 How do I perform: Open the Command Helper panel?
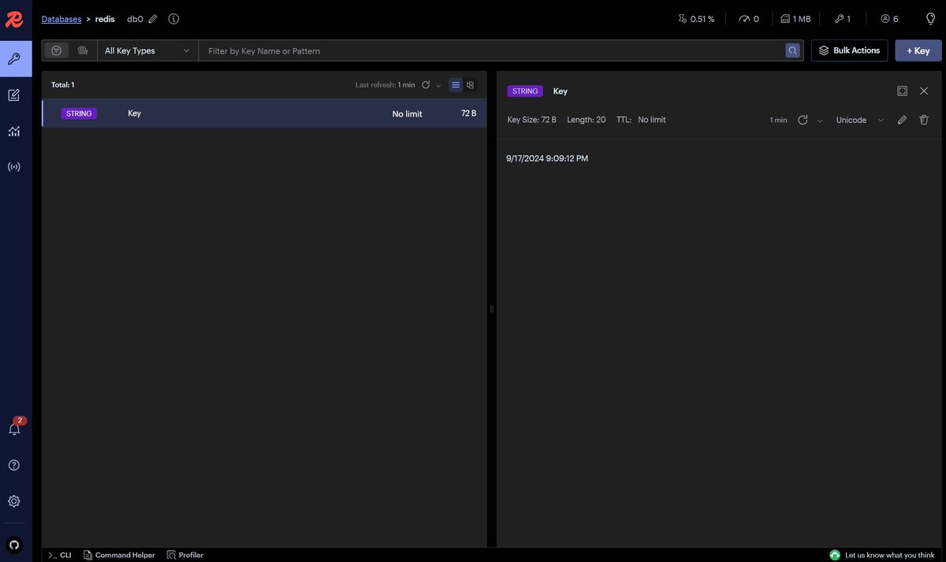[x=119, y=555]
